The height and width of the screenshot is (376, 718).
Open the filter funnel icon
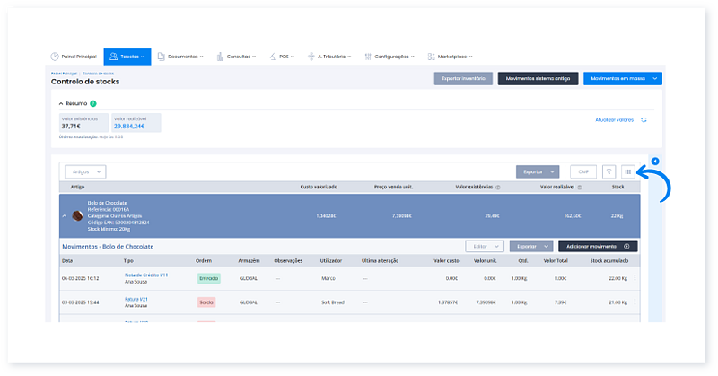609,171
